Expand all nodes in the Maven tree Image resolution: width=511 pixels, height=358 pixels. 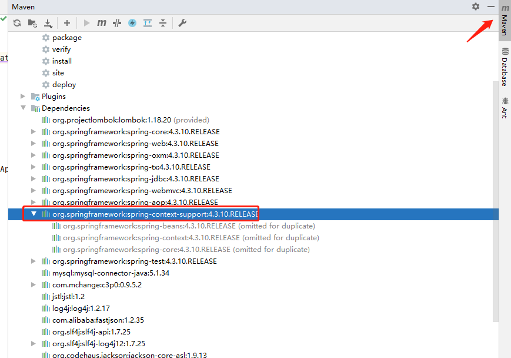[x=147, y=23]
